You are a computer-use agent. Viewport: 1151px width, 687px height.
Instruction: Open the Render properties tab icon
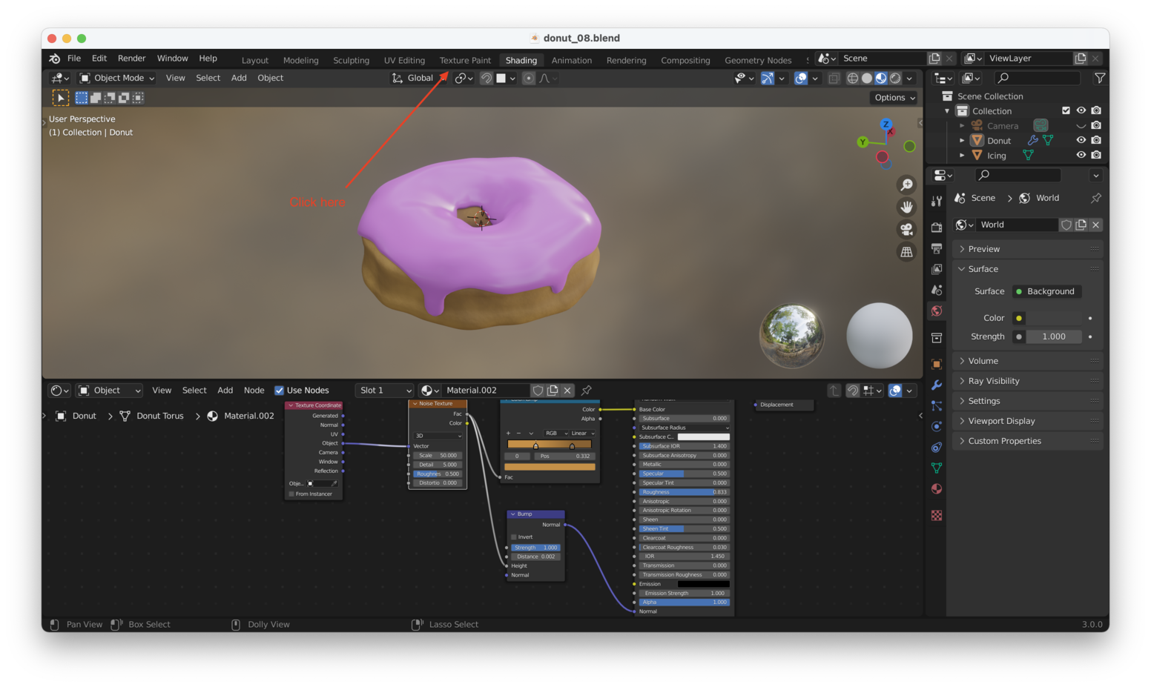click(937, 228)
